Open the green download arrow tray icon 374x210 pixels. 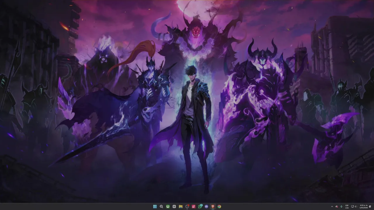click(341, 206)
